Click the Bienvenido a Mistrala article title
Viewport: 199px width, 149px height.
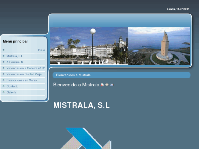coord(76,84)
